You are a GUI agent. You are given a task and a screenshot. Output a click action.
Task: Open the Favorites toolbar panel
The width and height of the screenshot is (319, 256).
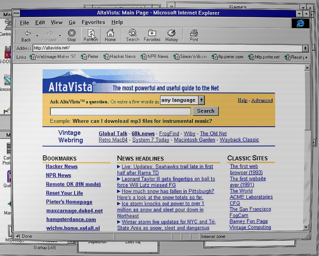pos(152,36)
